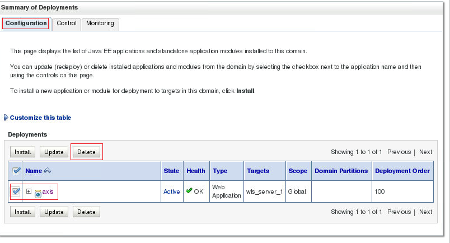Sort by the Targets column header
Screen dimensions: 450x243
(258, 171)
